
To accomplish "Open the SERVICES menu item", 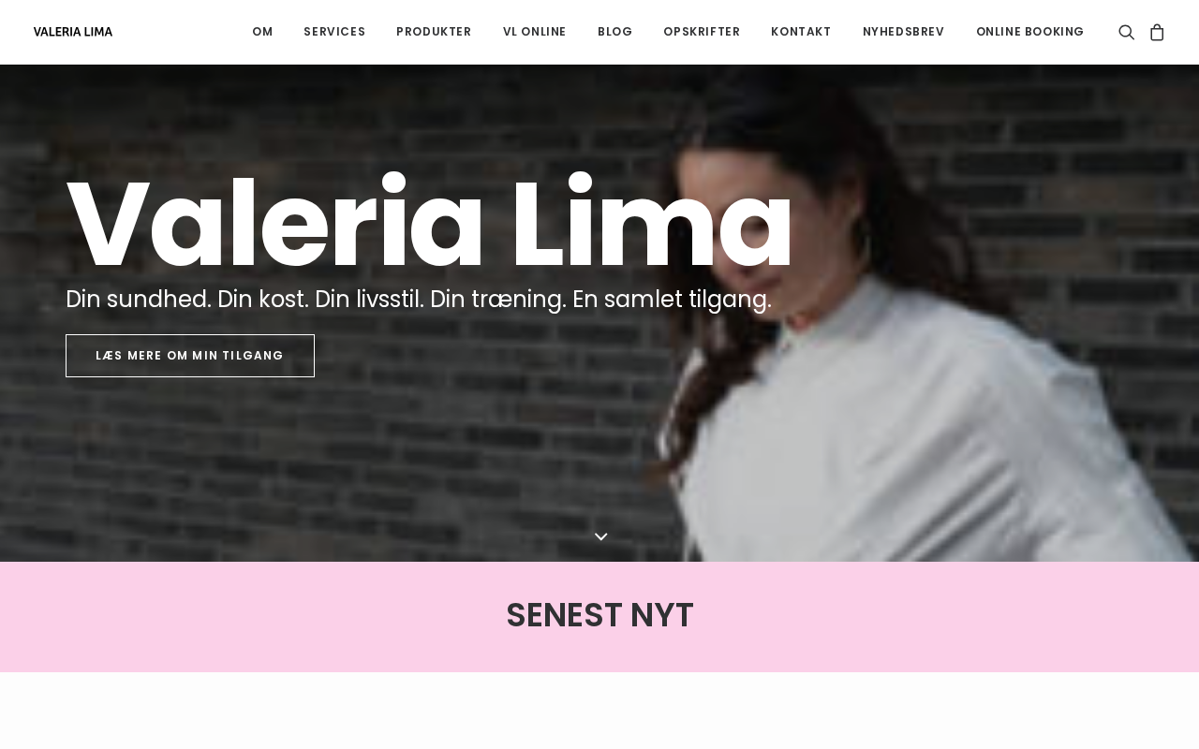I will pos(334,32).
